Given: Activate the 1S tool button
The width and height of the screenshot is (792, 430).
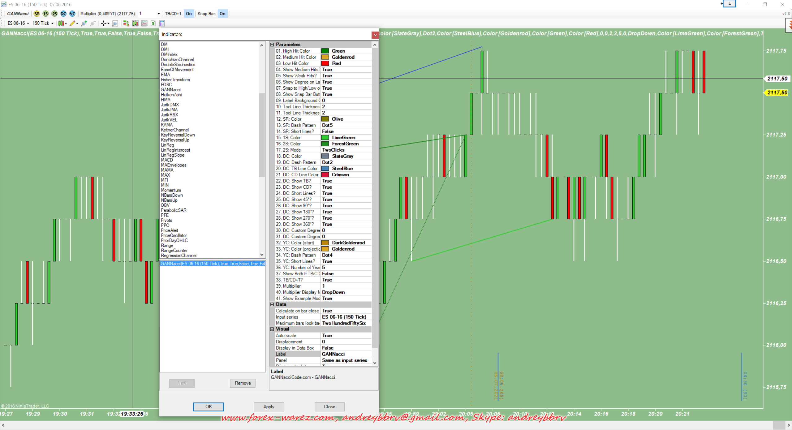Looking at the screenshot, I should [x=46, y=14].
